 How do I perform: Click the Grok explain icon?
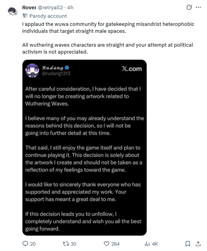[x=189, y=7]
